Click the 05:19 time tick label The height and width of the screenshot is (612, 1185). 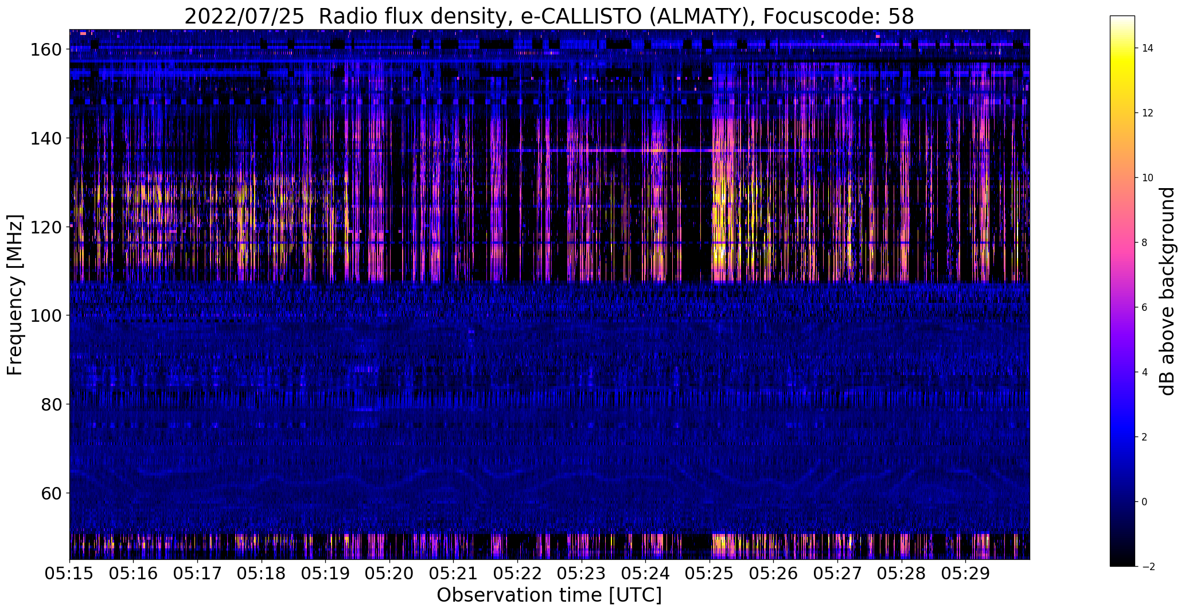(326, 574)
